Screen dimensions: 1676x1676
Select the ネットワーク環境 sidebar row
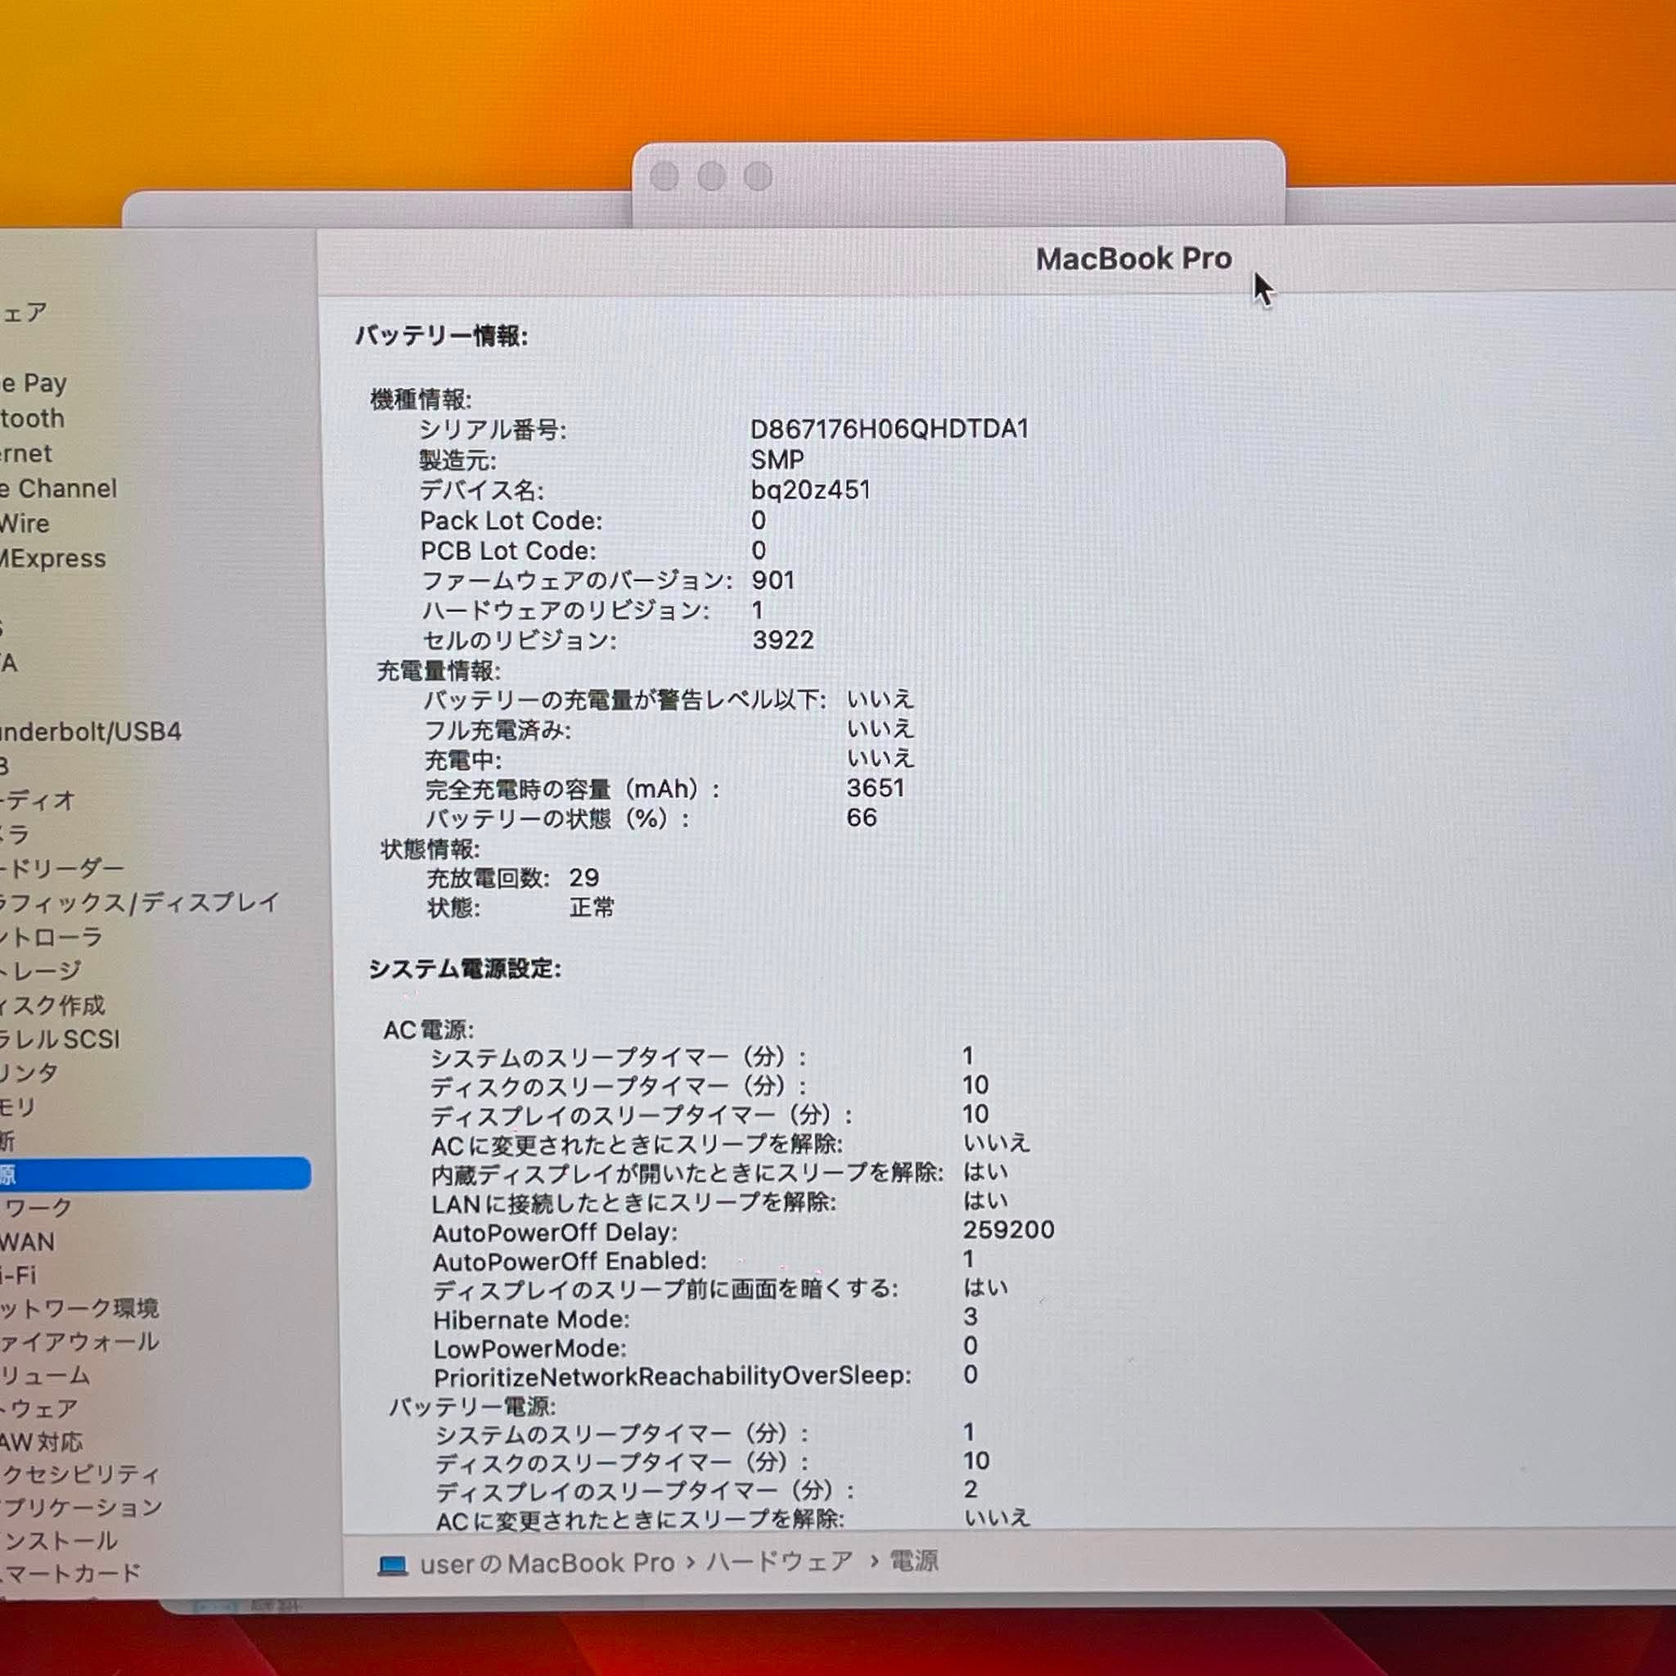(80, 1309)
